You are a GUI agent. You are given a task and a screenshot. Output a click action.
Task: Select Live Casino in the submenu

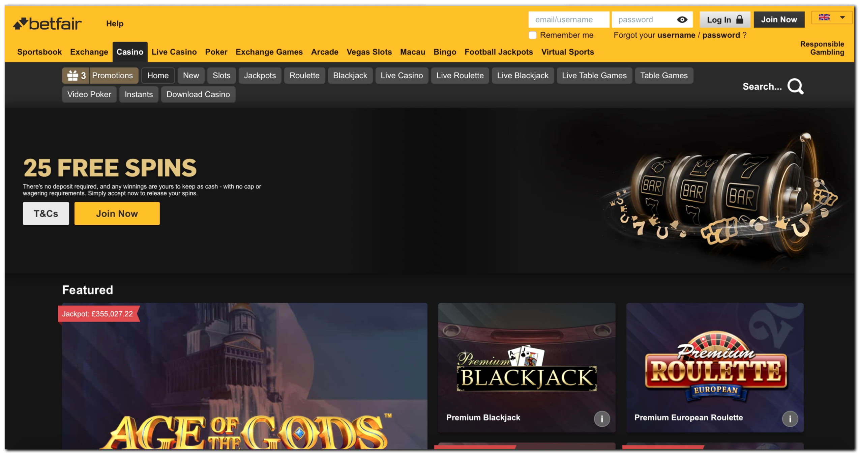click(x=402, y=76)
